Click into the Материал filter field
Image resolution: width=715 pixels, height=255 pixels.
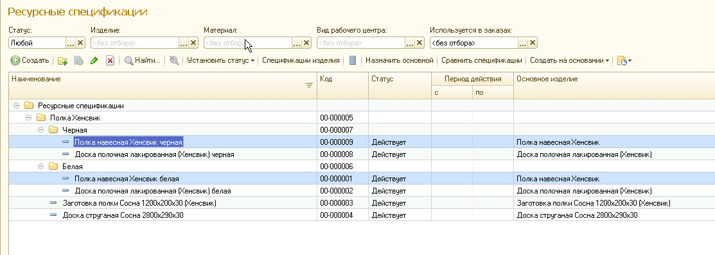247,43
